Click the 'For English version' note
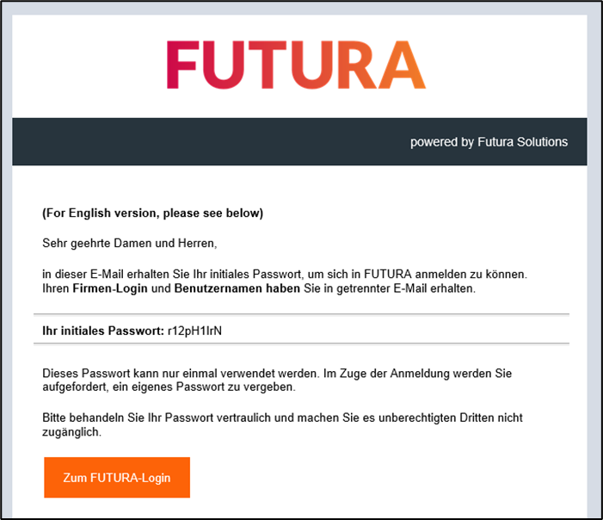The width and height of the screenshot is (603, 520). coord(152,213)
